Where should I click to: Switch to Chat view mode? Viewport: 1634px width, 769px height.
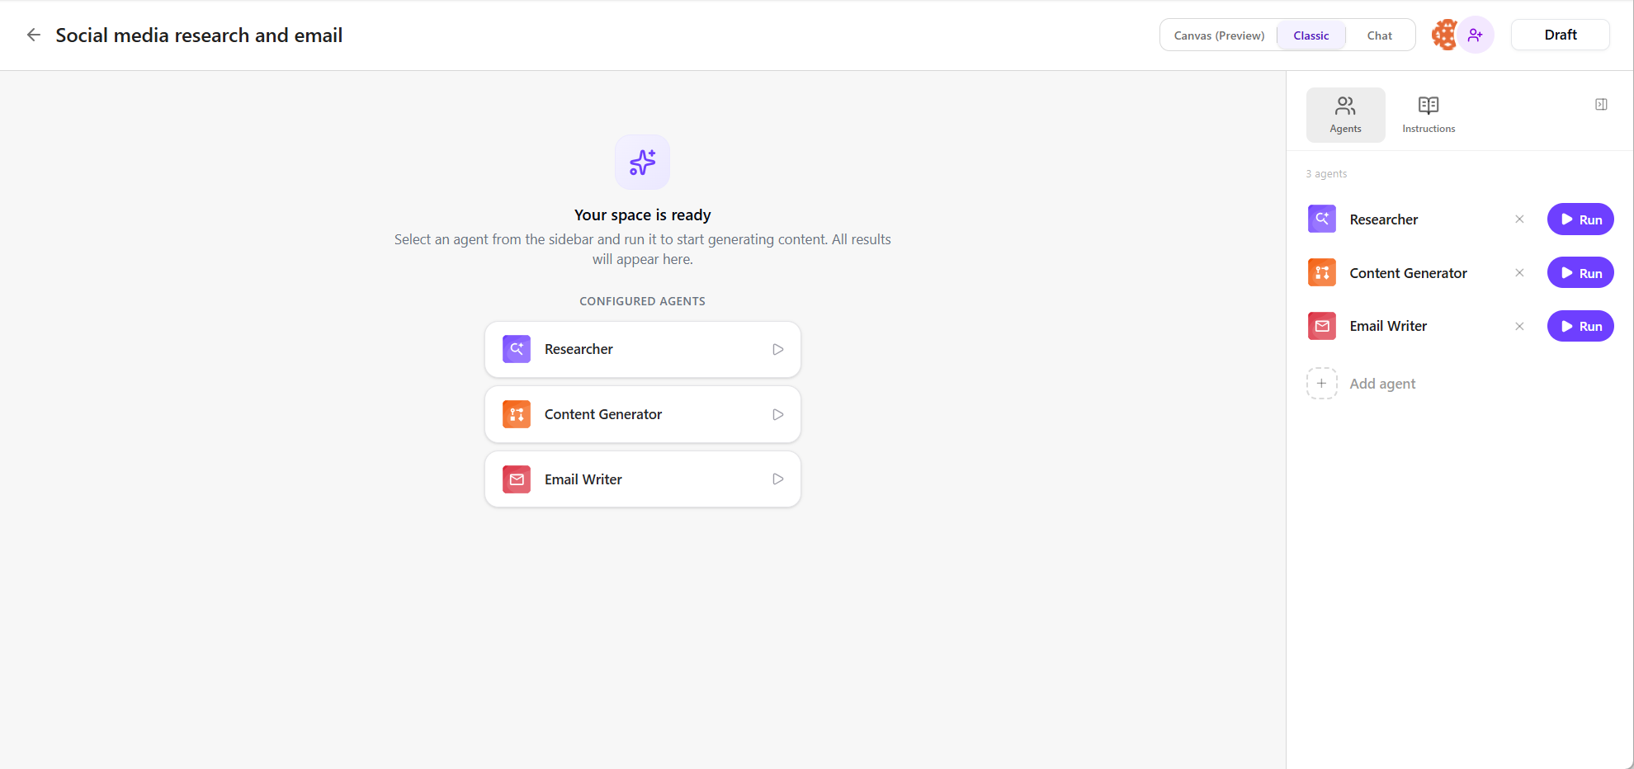click(1379, 35)
